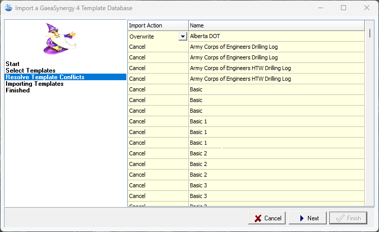Click the Cancel button with red X
The height and width of the screenshot is (232, 379).
click(x=267, y=218)
